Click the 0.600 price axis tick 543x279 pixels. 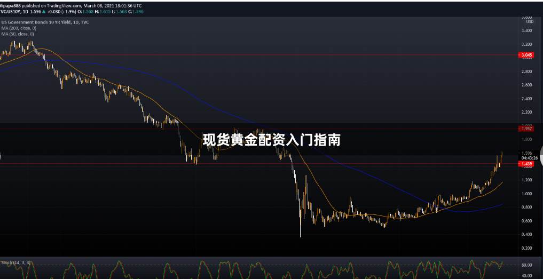(526, 221)
